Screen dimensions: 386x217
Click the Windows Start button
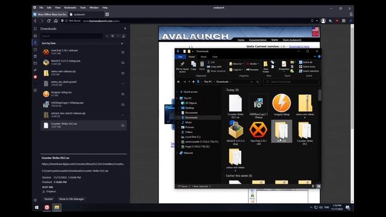tap(37, 207)
